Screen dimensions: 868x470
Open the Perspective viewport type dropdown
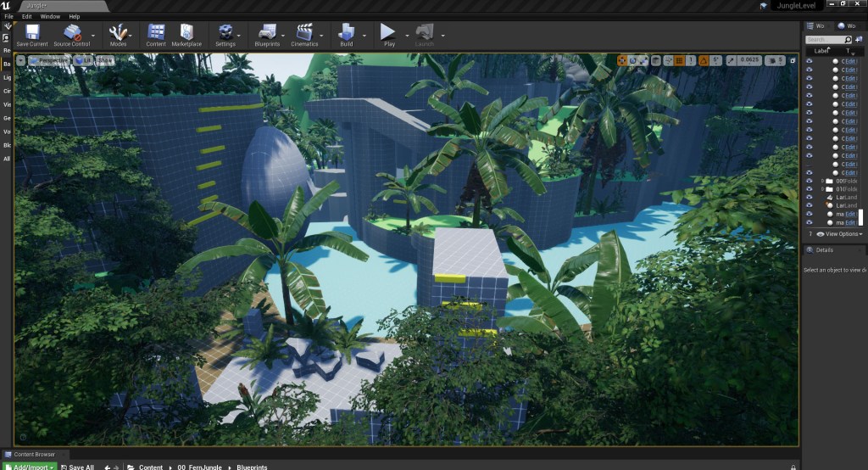coord(51,60)
